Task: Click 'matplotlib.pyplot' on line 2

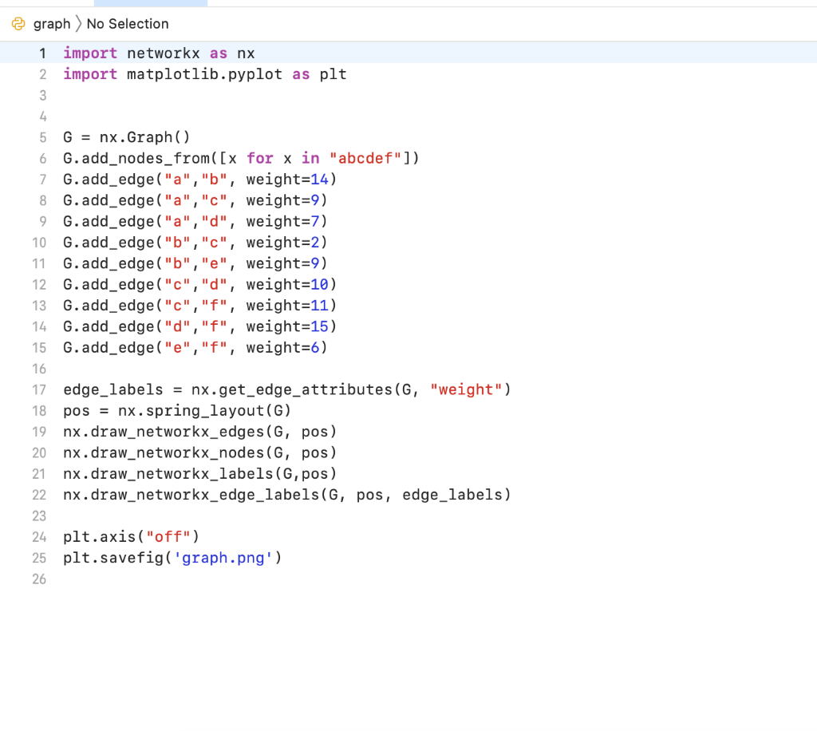Action: [x=204, y=74]
